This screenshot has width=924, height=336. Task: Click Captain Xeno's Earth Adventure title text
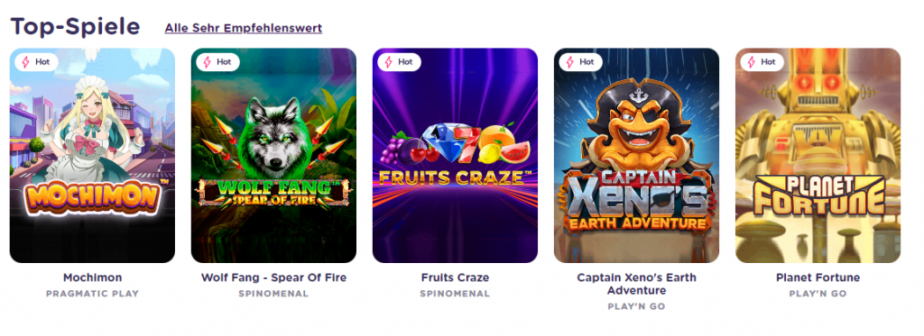point(636,285)
